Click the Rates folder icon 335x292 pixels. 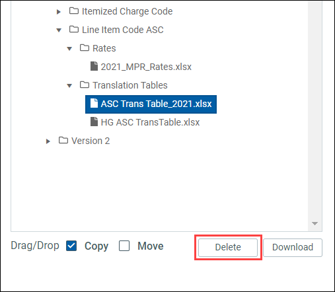point(85,48)
